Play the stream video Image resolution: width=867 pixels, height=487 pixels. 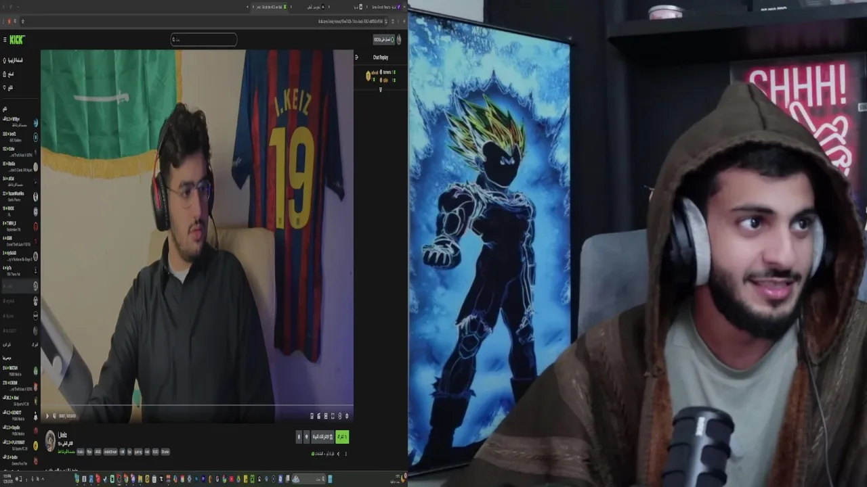47,416
